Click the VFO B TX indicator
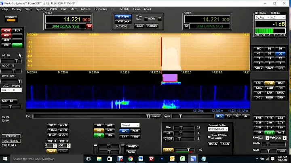 pos(186,26)
